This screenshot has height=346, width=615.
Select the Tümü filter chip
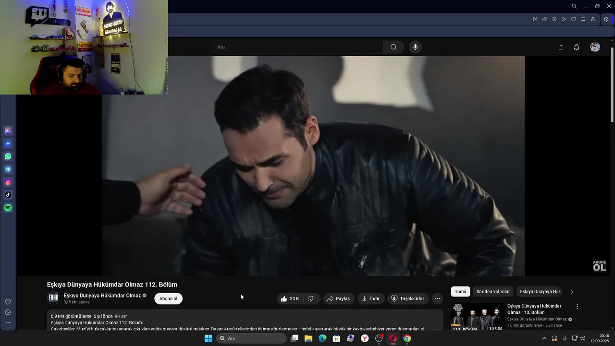(x=460, y=292)
